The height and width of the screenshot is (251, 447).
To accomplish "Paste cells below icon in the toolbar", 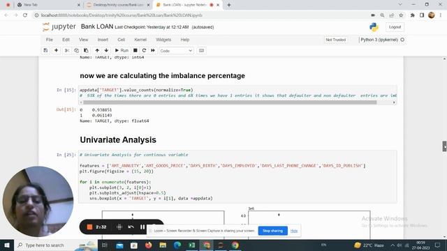I will pos(86,50).
